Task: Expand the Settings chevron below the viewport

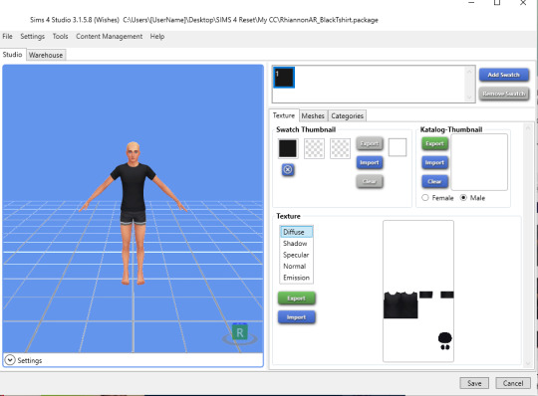Action: (x=10, y=360)
